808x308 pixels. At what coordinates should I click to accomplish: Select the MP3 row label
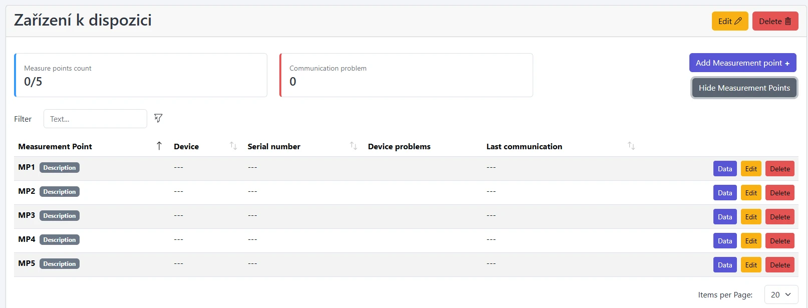[x=27, y=215]
